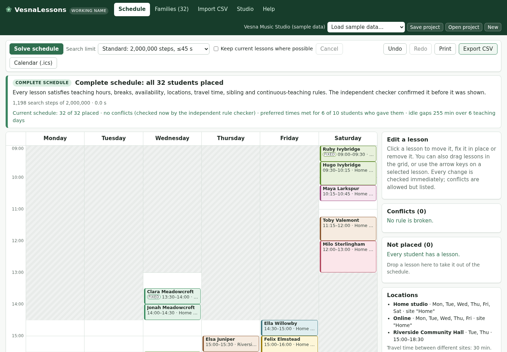This screenshot has width=507, height=352.
Task: Select Milo Sterlingham's lesson block
Action: click(x=348, y=257)
